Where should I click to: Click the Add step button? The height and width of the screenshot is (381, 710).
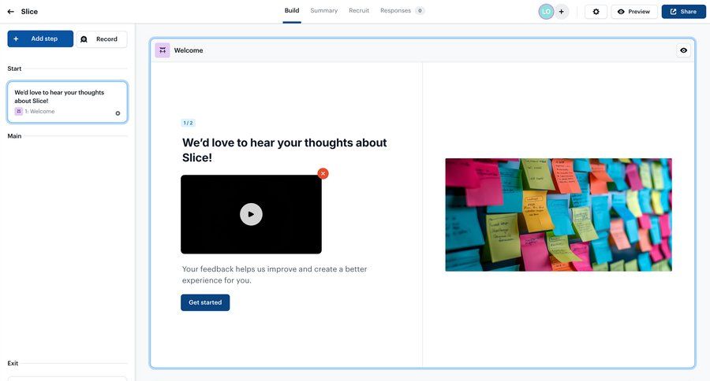(40, 39)
